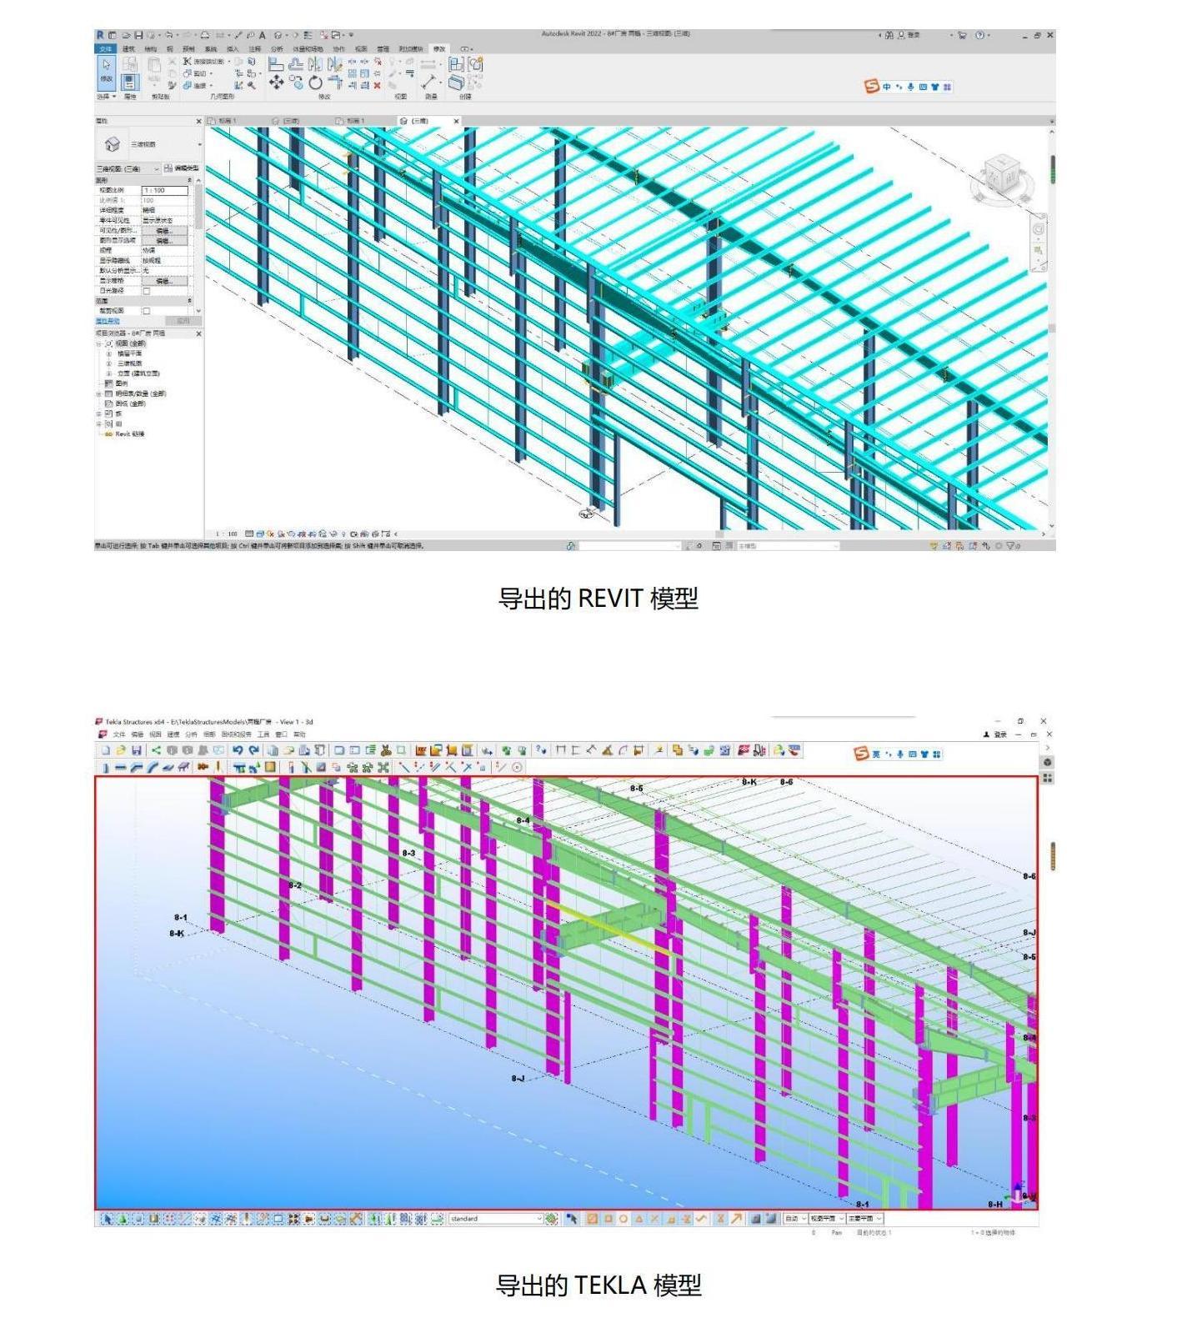Click the Revit properties panel vertical scrollbar
This screenshot has height=1318, width=1187.
tap(198, 207)
